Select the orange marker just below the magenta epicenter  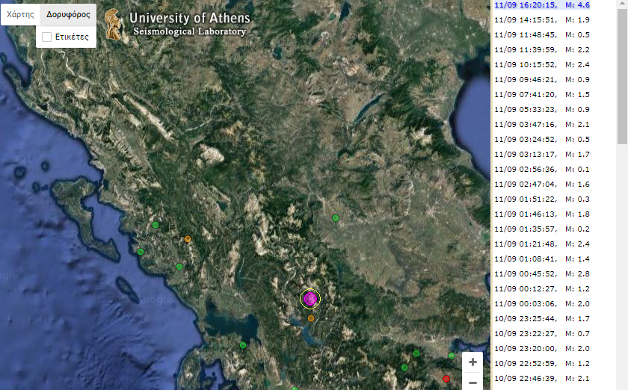[x=311, y=318]
